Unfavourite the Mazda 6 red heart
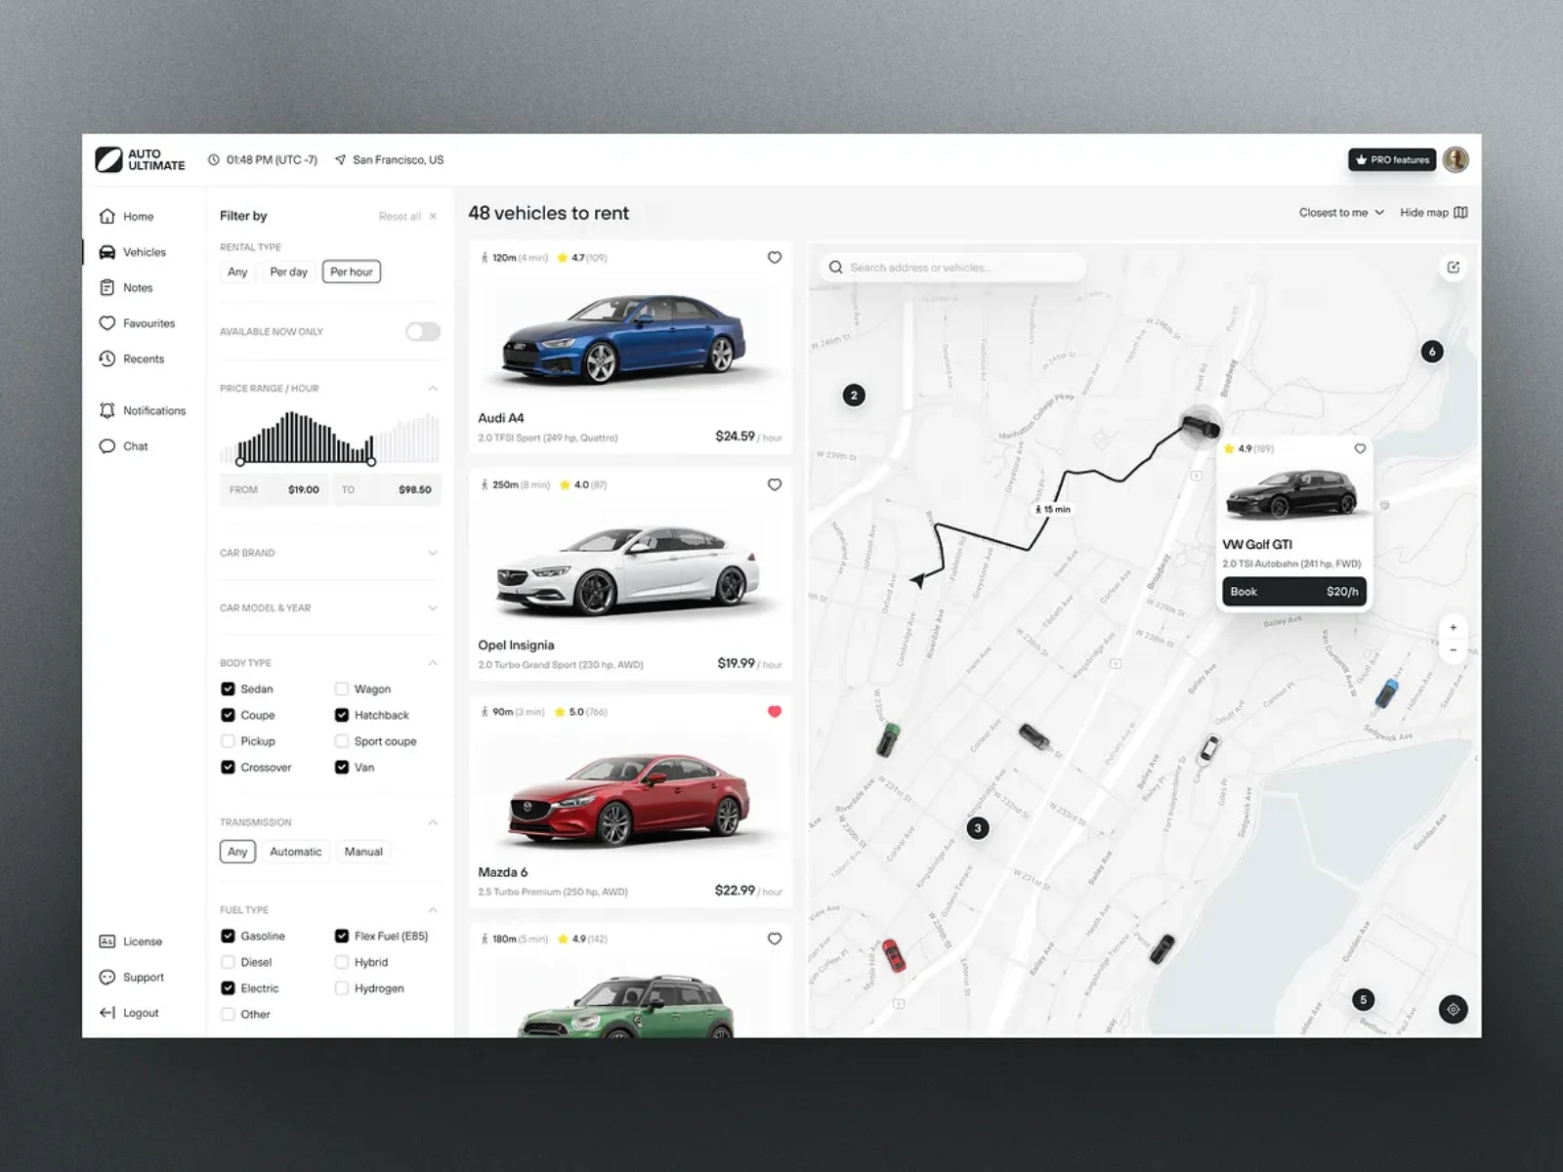This screenshot has width=1563, height=1172. tap(775, 712)
